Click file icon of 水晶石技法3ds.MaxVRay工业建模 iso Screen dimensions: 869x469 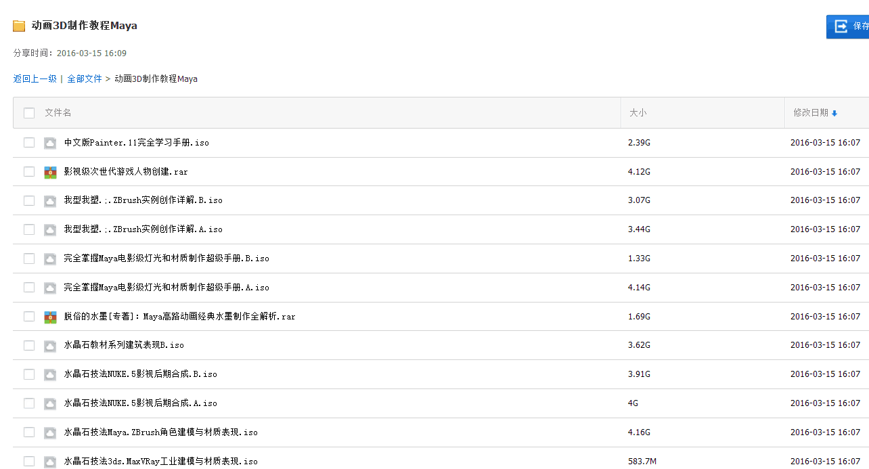(50, 462)
